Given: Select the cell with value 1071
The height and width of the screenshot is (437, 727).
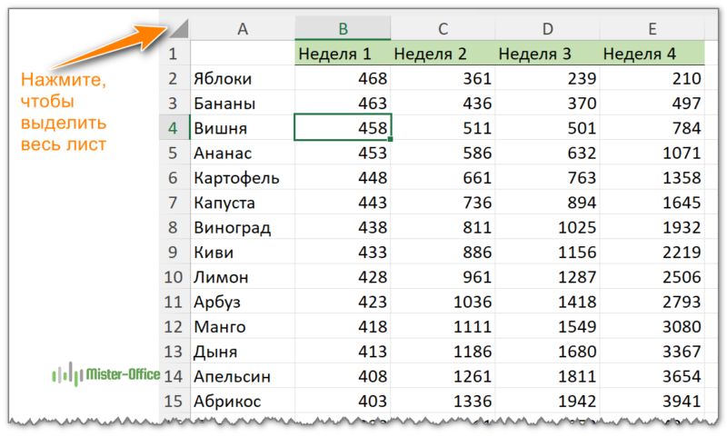Looking at the screenshot, I should coord(652,154).
